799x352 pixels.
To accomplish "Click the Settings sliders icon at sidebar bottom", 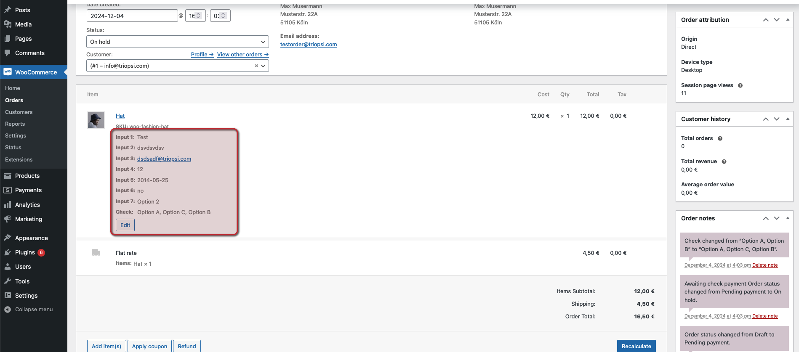I will [x=8, y=296].
